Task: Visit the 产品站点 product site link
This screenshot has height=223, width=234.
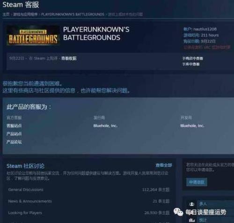Action: 14,134
